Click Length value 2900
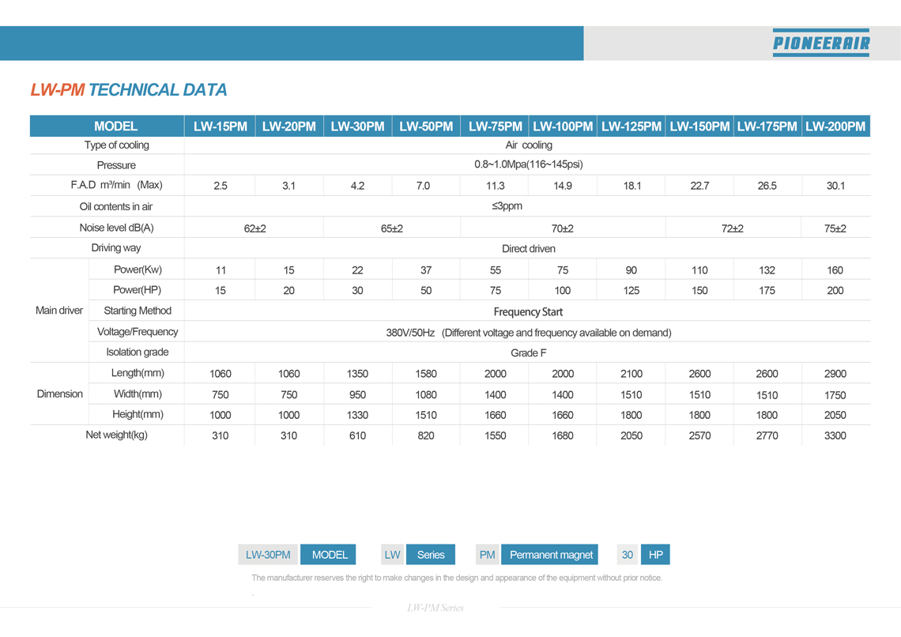 835,374
